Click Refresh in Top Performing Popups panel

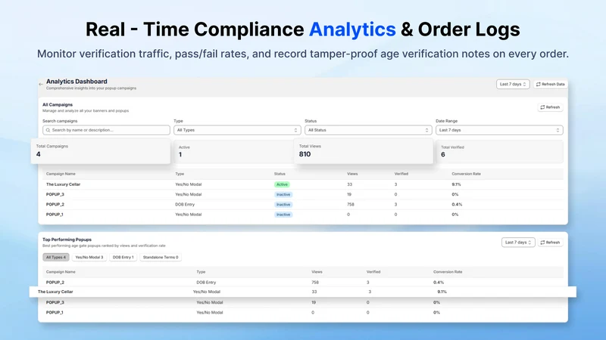click(550, 243)
